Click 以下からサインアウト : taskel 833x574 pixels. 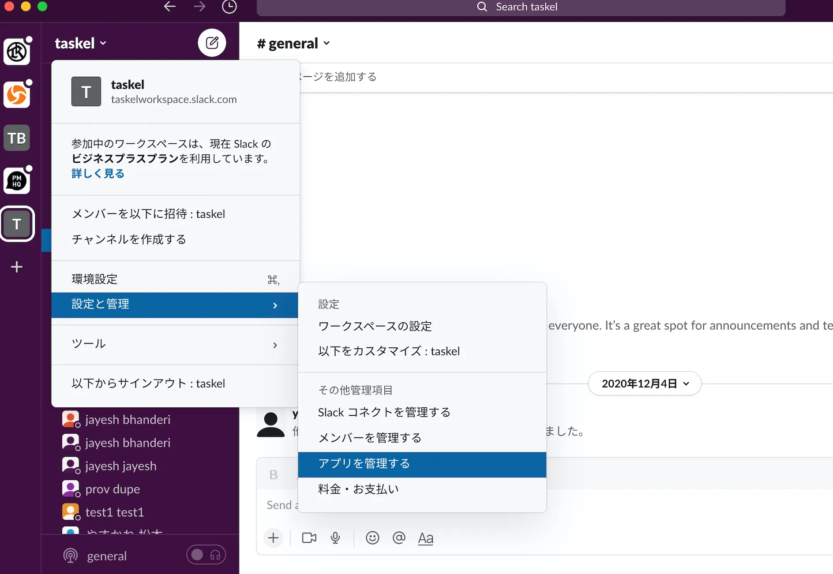[x=148, y=384]
